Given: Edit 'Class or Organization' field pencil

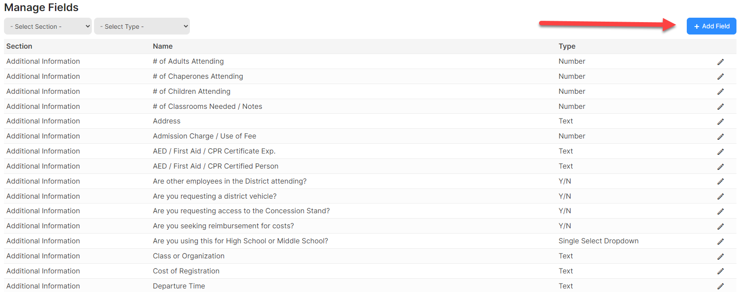Looking at the screenshot, I should coord(720,257).
